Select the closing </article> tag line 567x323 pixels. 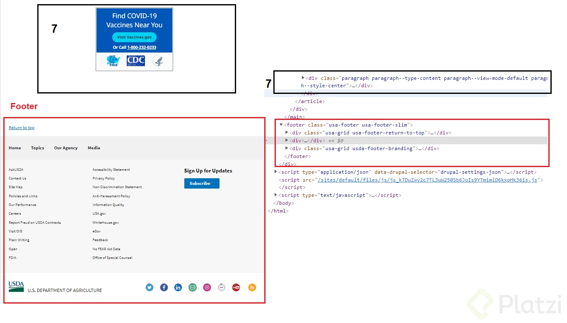pos(310,101)
